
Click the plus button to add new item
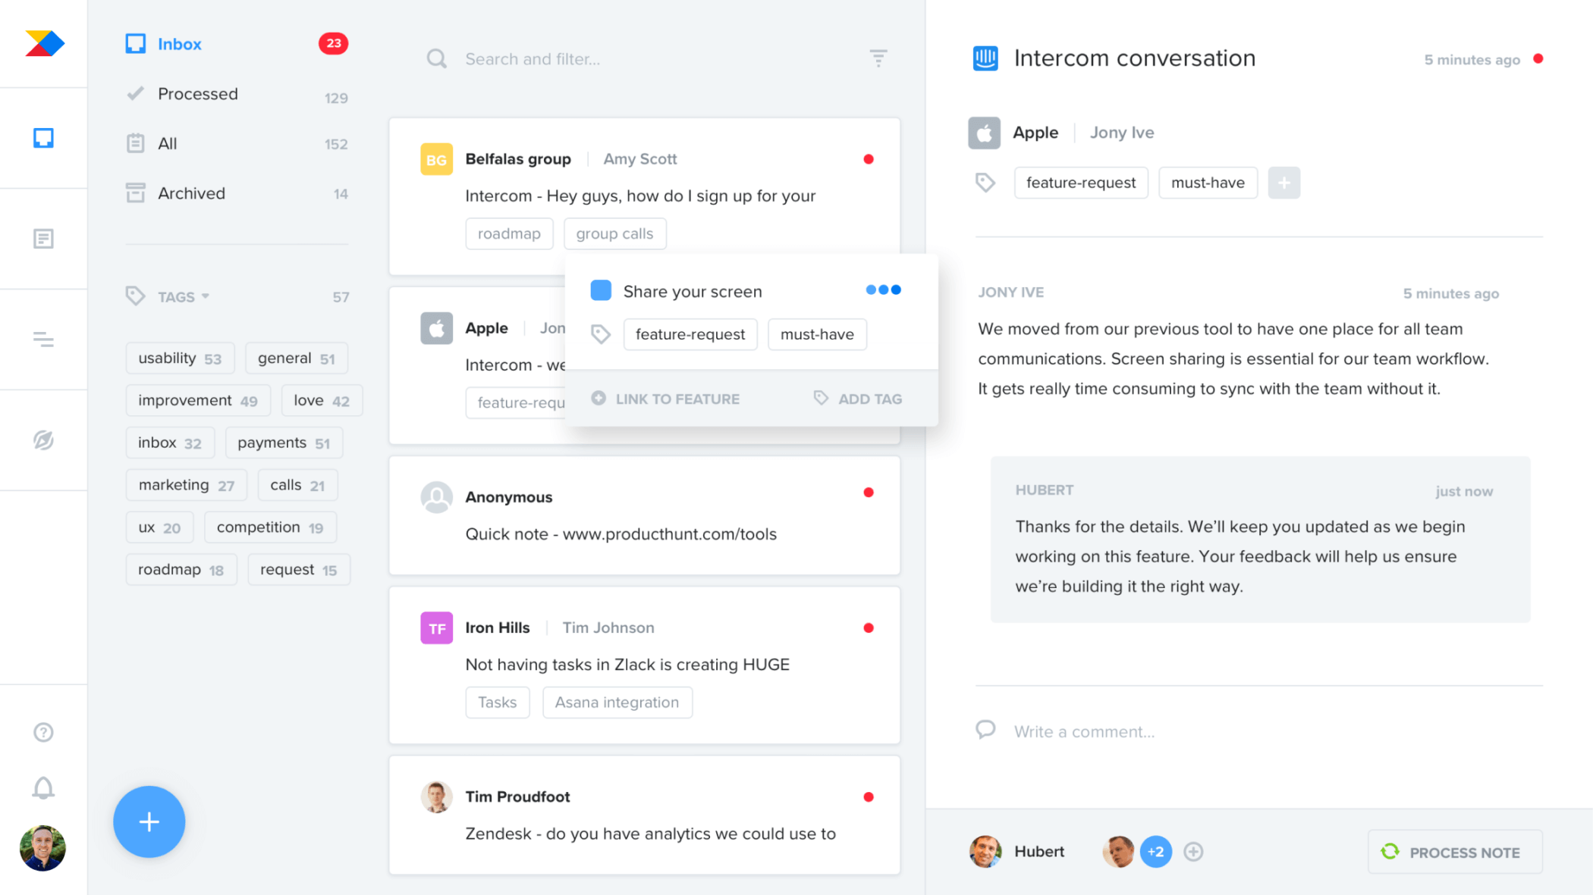(x=150, y=821)
